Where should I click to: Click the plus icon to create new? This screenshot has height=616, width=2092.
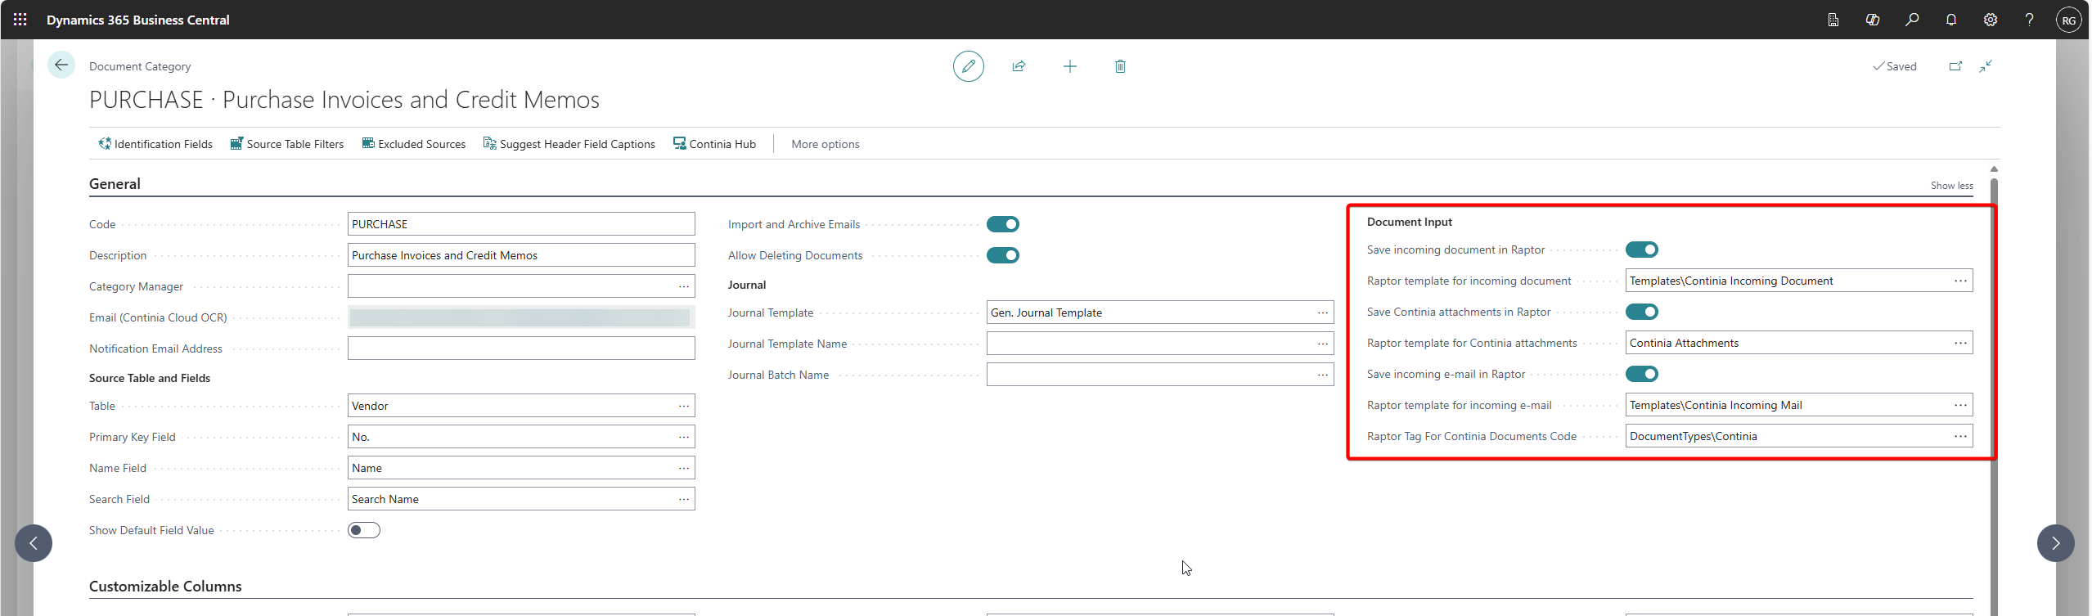pos(1069,66)
